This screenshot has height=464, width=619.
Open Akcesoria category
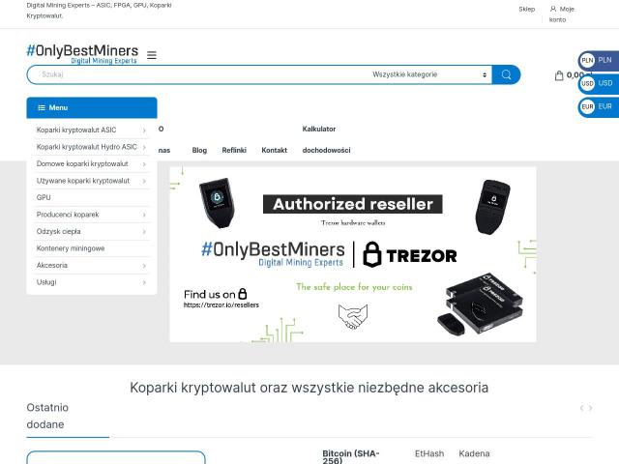(51, 266)
